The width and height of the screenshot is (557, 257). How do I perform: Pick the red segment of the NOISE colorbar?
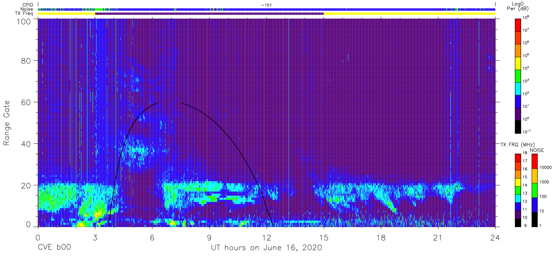pyautogui.click(x=534, y=161)
